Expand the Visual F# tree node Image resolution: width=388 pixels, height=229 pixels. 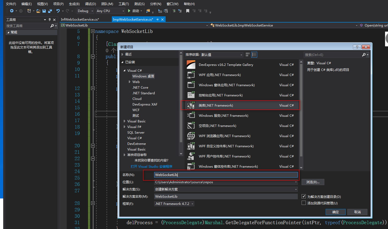click(x=124, y=127)
